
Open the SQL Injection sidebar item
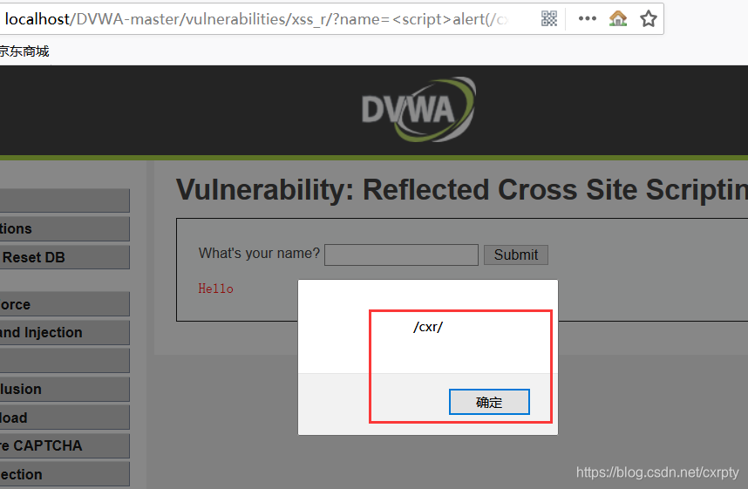tap(65, 474)
